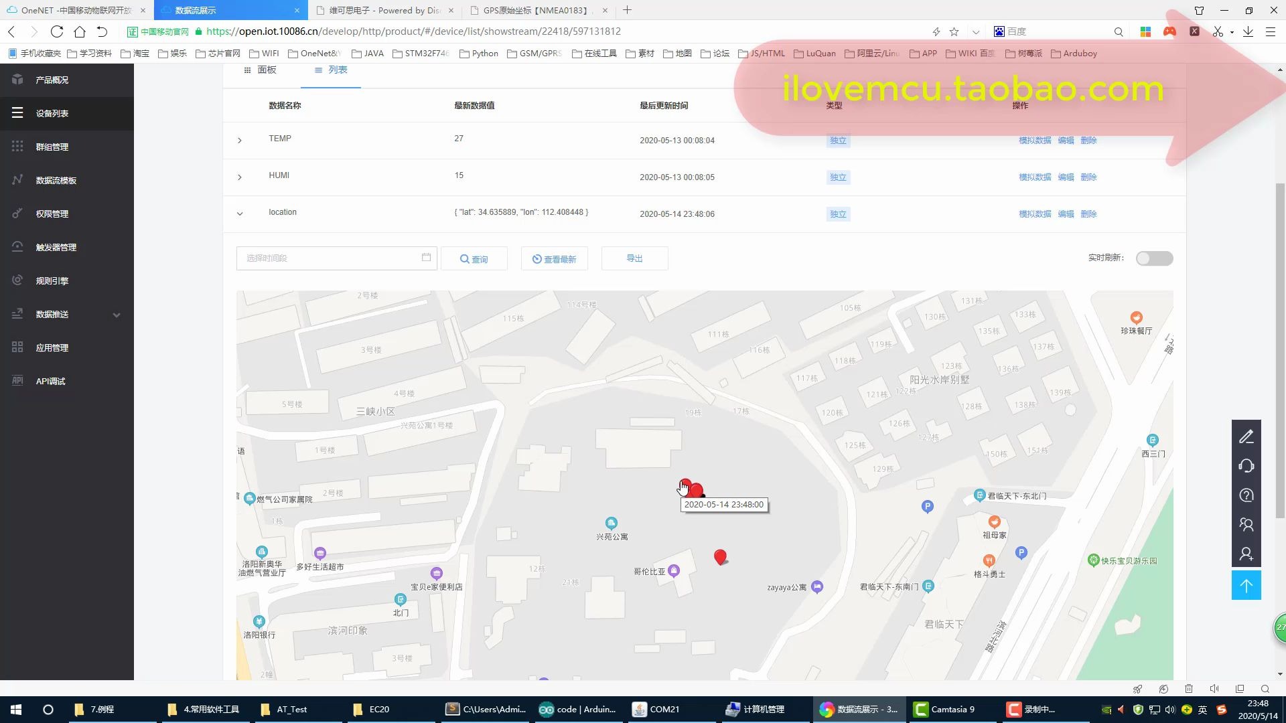Click the calendar icon in the time range field

(426, 258)
